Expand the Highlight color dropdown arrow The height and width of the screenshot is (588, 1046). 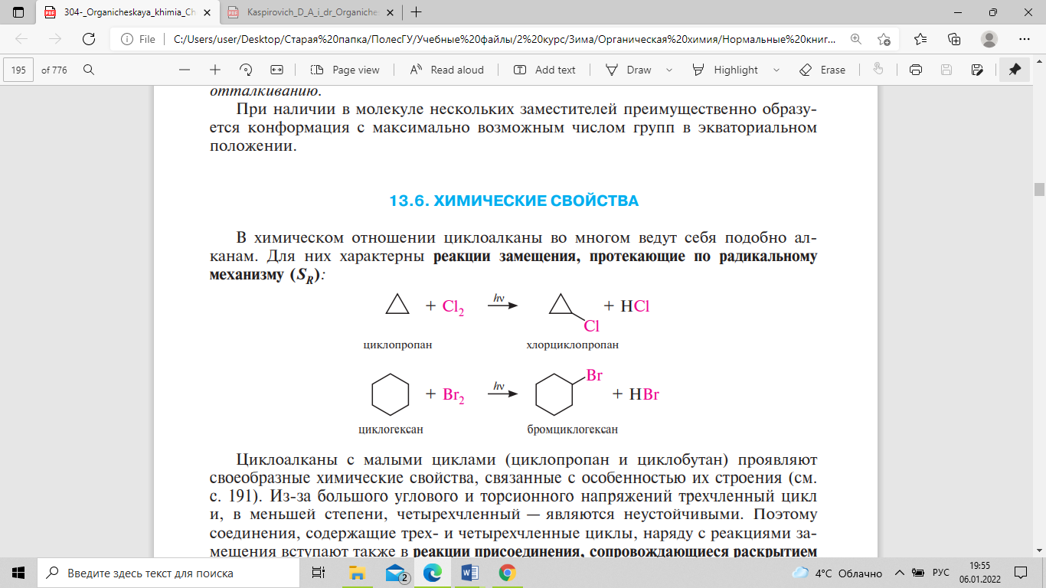coord(776,70)
